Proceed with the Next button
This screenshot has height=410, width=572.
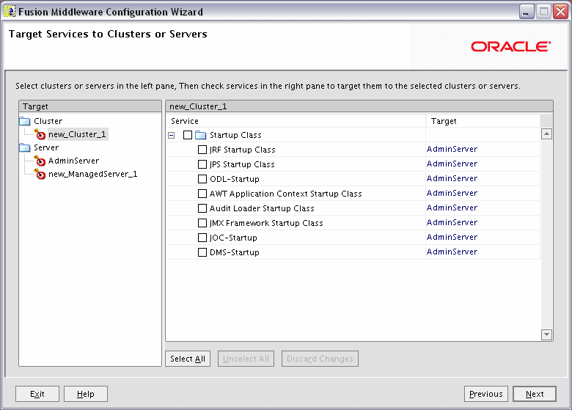pyautogui.click(x=535, y=394)
